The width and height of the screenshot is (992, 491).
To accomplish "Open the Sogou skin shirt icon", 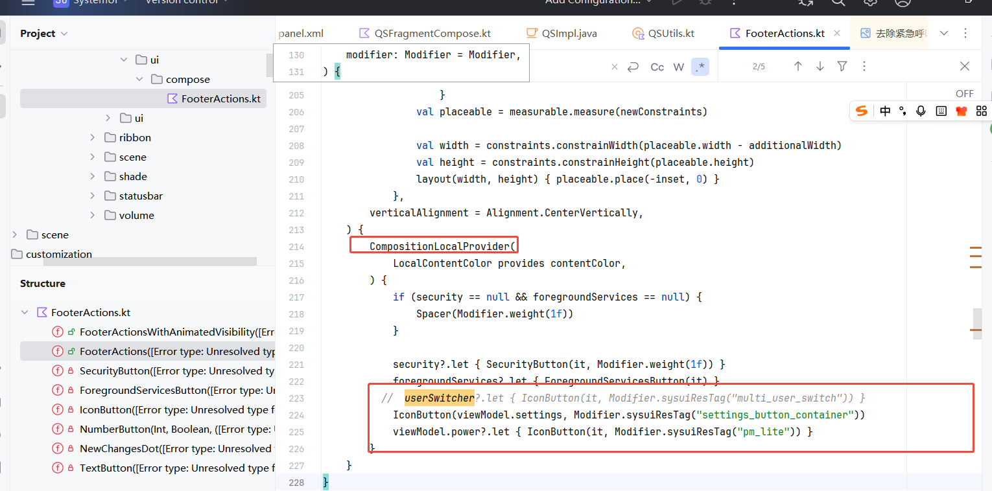I will coord(962,111).
